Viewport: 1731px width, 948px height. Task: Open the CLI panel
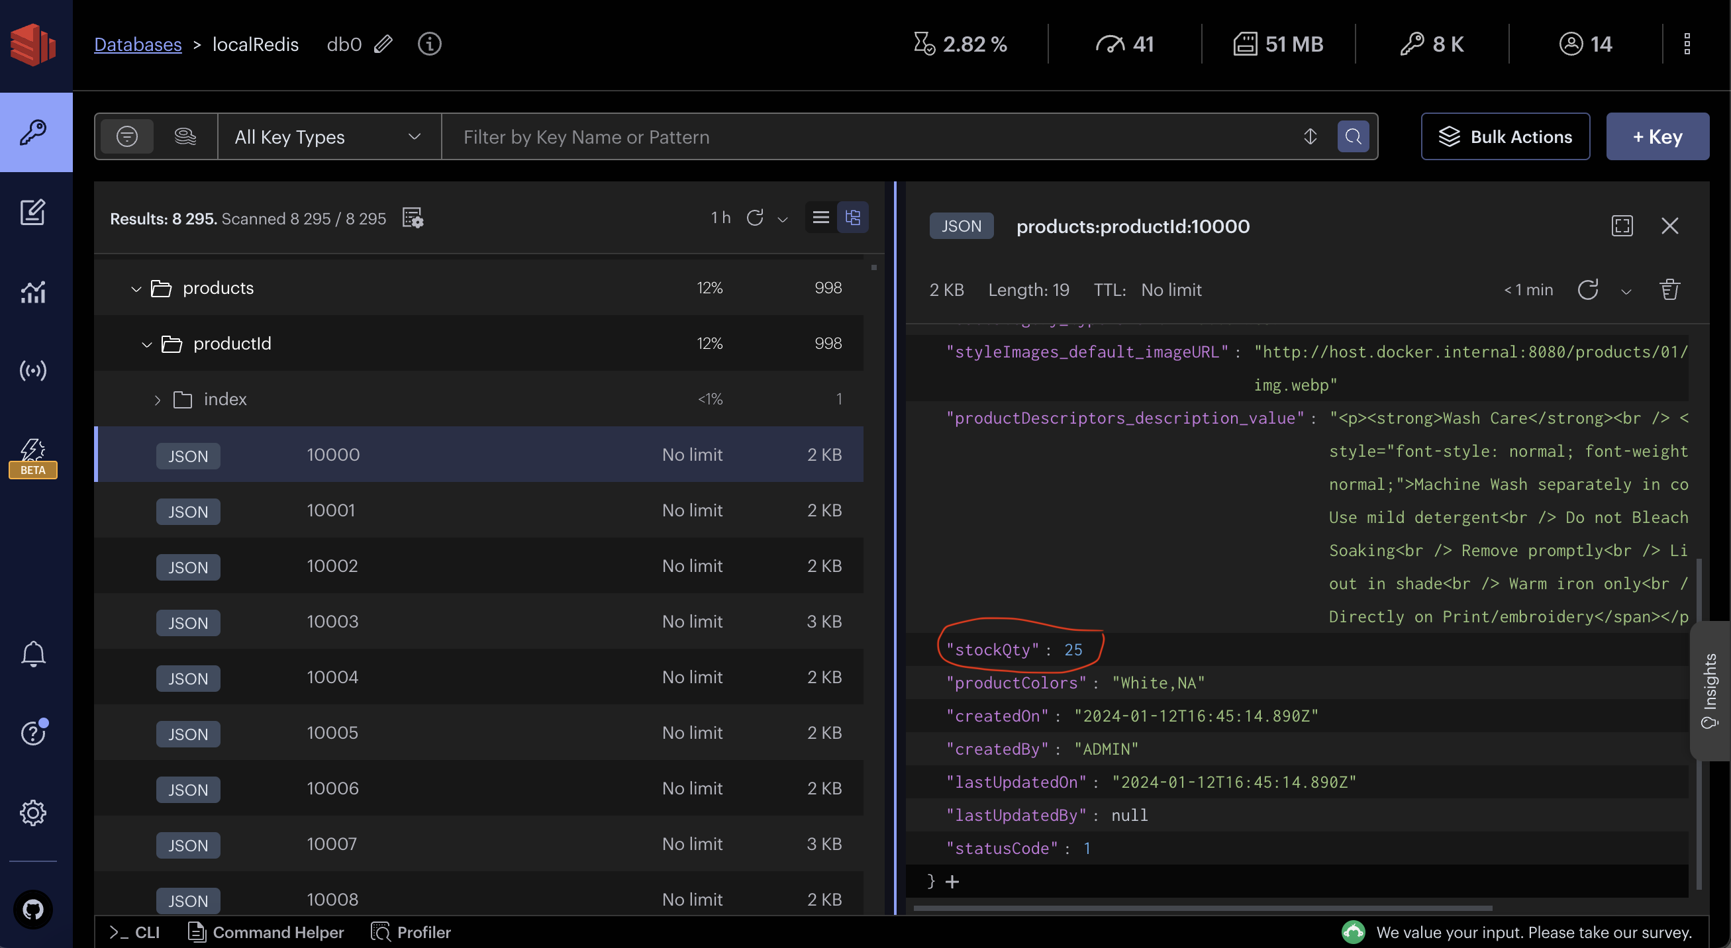(x=134, y=933)
